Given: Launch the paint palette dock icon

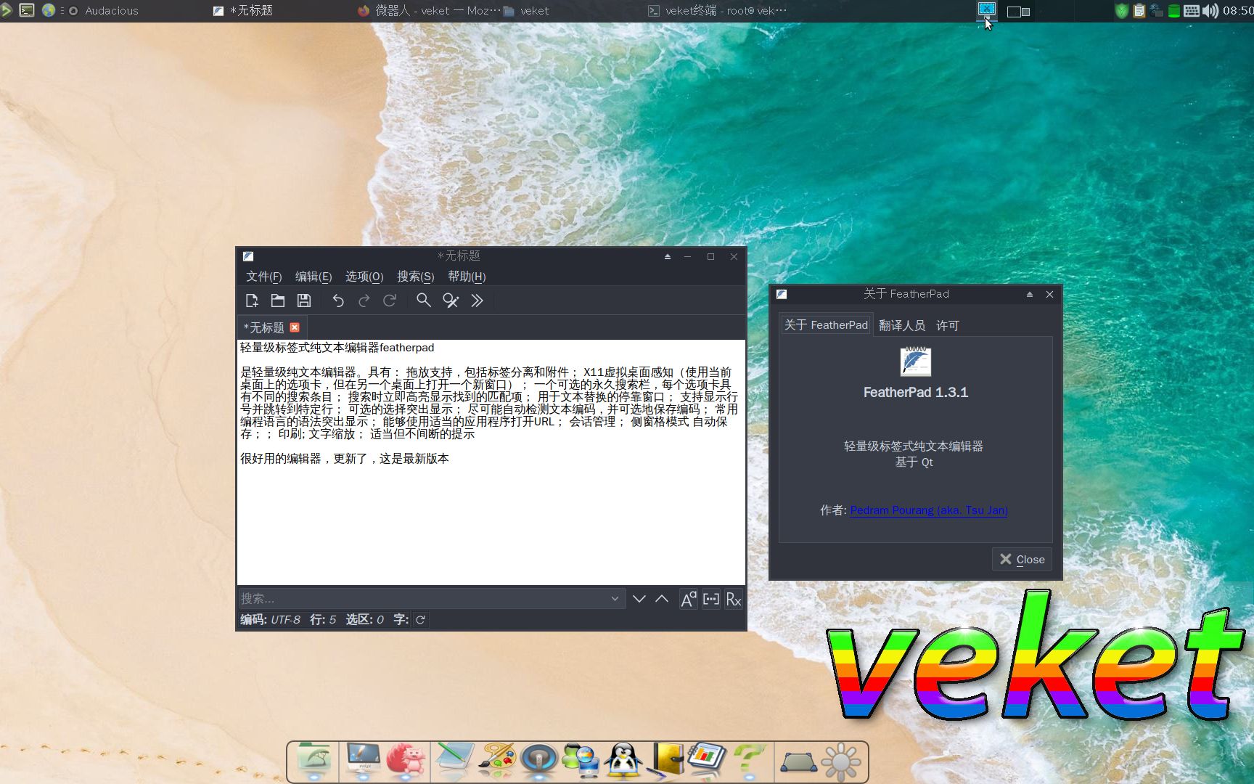Looking at the screenshot, I should (497, 760).
